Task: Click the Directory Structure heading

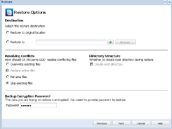Action: 105,56
